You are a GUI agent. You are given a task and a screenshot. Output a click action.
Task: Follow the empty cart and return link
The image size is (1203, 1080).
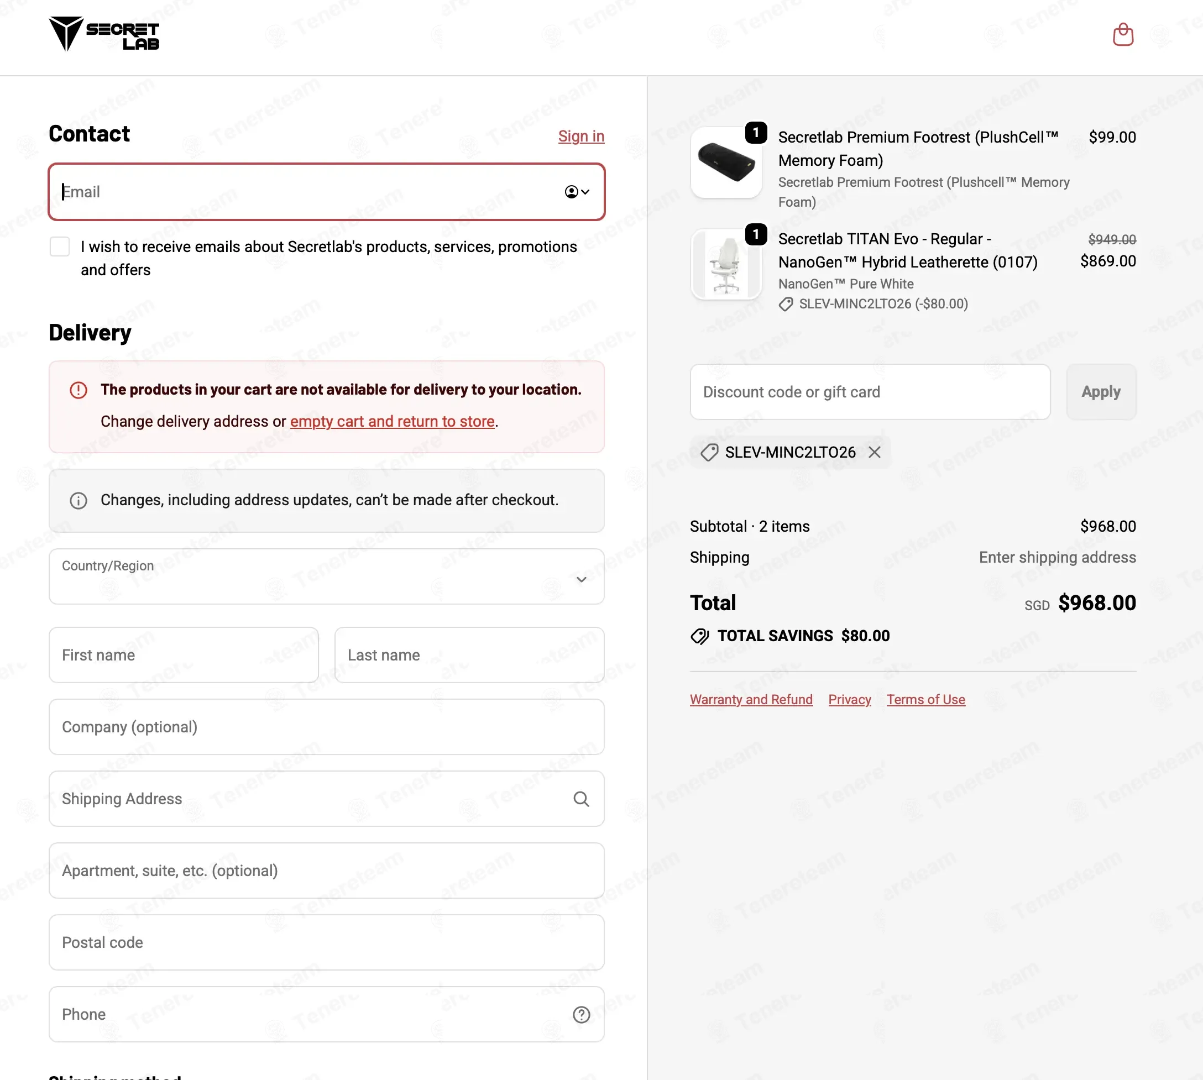click(x=393, y=421)
